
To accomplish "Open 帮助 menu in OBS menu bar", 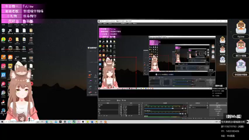I will point(135,24).
